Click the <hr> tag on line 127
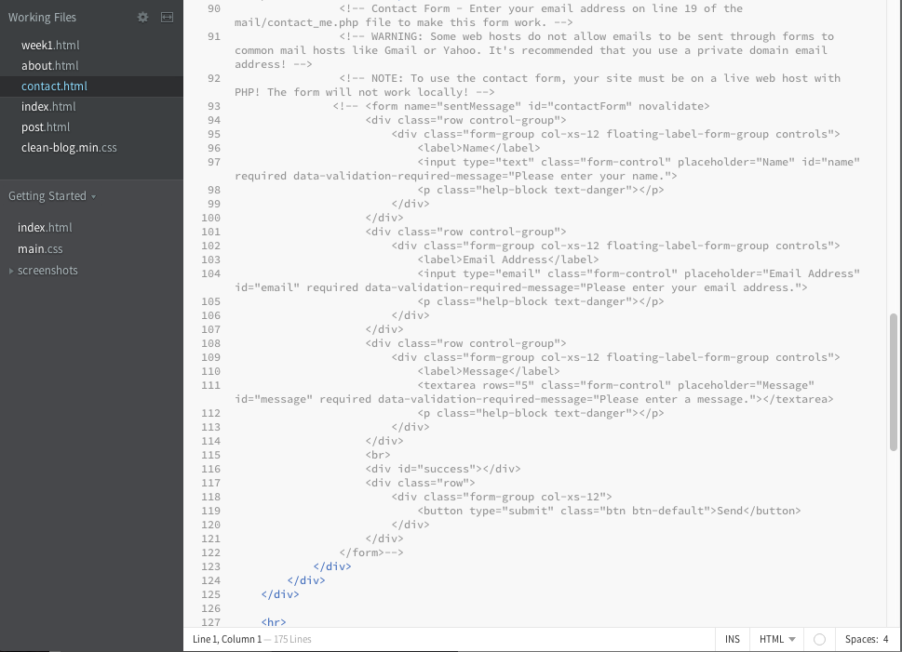Image resolution: width=902 pixels, height=652 pixels. [274, 622]
